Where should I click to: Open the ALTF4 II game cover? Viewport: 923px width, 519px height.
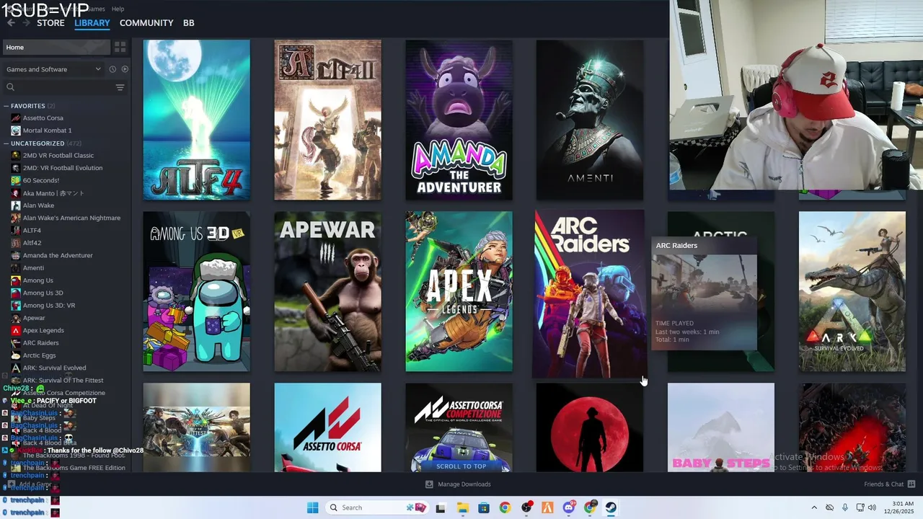point(327,120)
